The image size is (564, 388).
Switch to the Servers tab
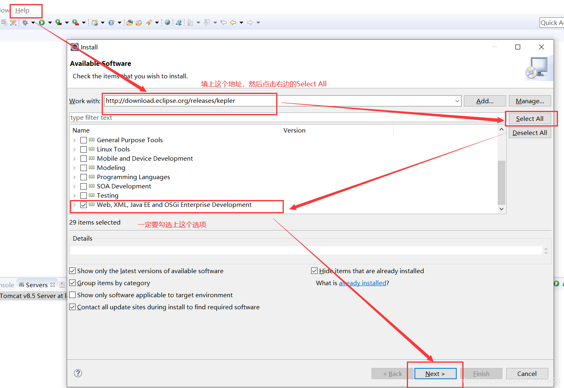(37, 285)
